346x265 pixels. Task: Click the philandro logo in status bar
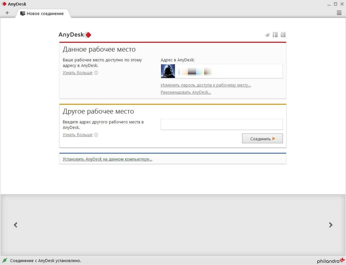pos(331,260)
